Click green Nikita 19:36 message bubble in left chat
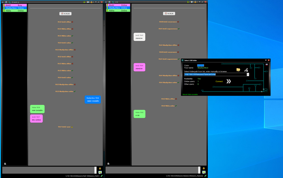This screenshot has width=283, height=178. [37, 109]
